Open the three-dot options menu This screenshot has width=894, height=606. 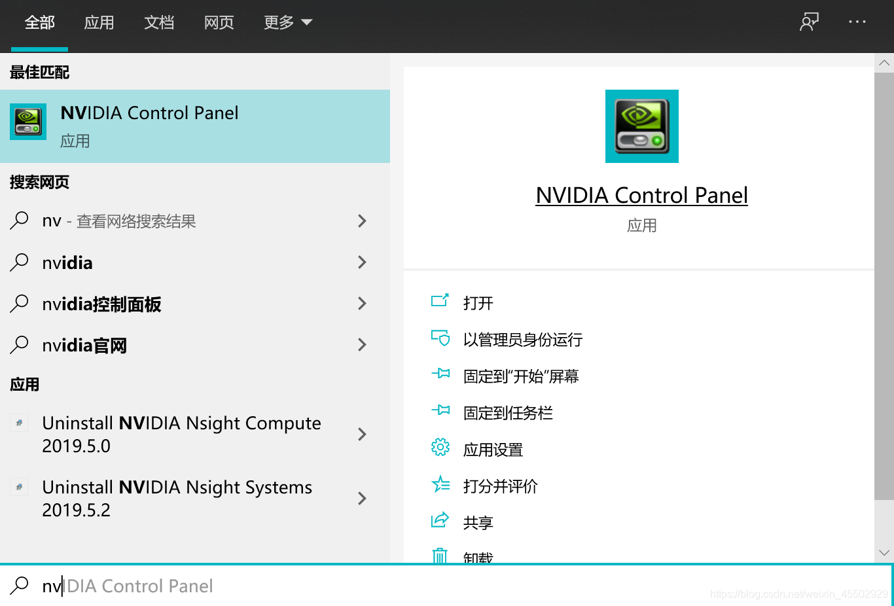[857, 22]
